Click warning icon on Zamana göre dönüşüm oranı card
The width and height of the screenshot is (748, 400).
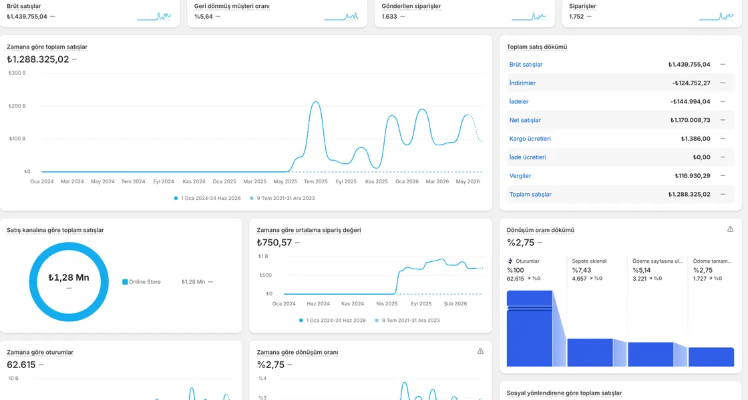click(x=480, y=351)
